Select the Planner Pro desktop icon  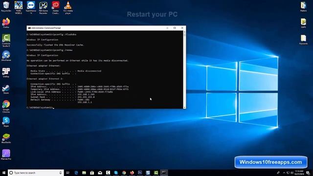[6, 155]
